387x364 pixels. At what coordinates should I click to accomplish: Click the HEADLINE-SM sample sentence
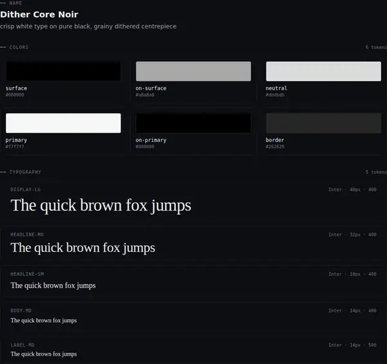[x=53, y=285]
